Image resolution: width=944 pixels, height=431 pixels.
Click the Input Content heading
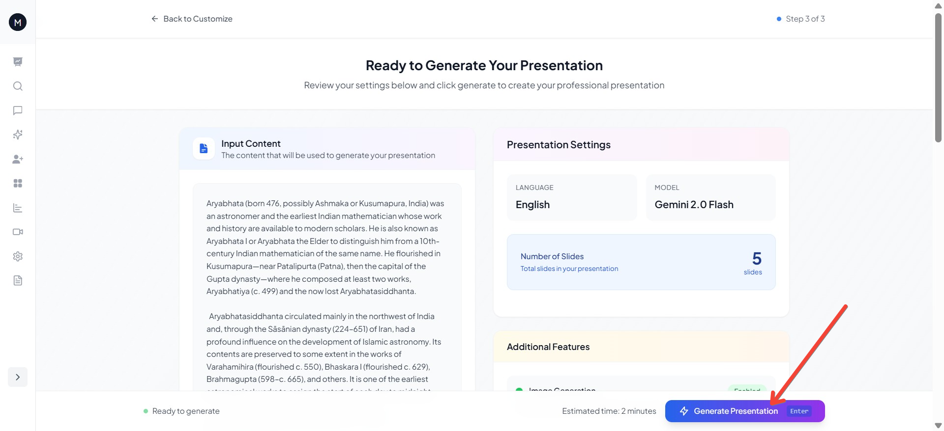click(251, 143)
